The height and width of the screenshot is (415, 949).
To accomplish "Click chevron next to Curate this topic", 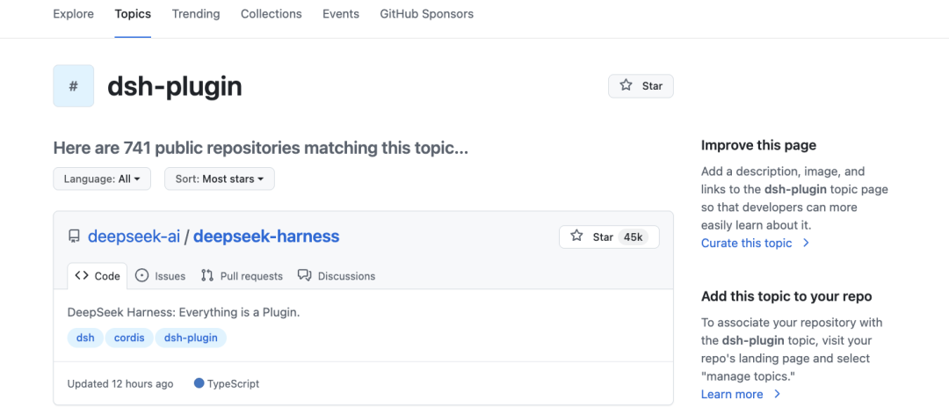I will click(x=806, y=243).
